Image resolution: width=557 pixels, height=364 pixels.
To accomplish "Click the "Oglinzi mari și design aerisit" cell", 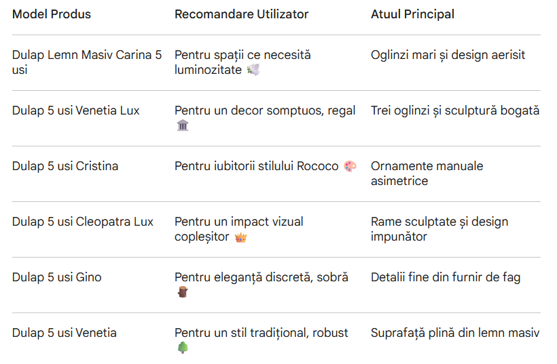I will tap(448, 55).
